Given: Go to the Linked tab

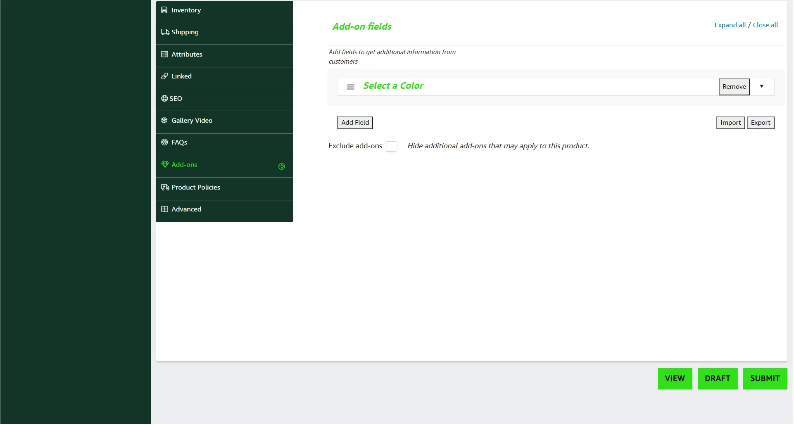Looking at the screenshot, I should coord(224,78).
